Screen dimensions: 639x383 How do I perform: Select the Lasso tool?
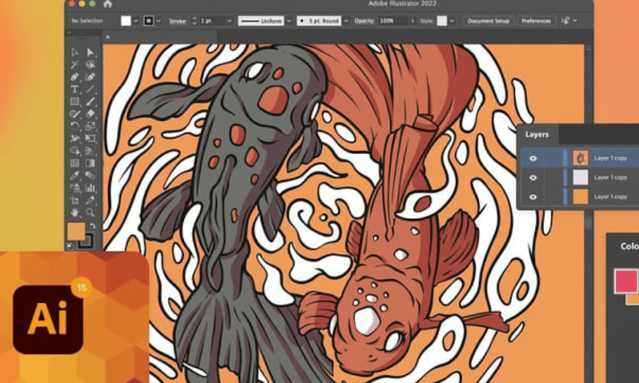click(90, 64)
